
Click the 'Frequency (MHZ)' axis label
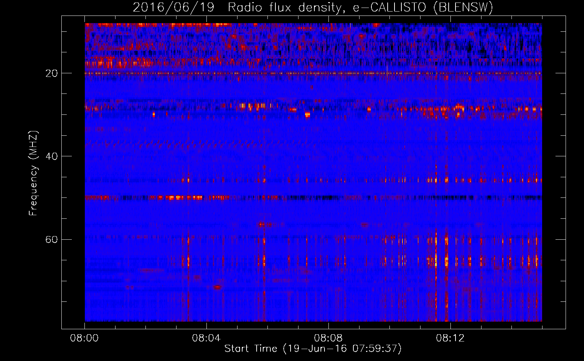(33, 173)
